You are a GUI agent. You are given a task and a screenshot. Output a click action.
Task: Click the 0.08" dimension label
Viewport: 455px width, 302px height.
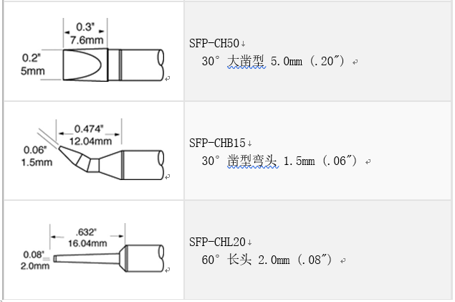[x=32, y=254]
